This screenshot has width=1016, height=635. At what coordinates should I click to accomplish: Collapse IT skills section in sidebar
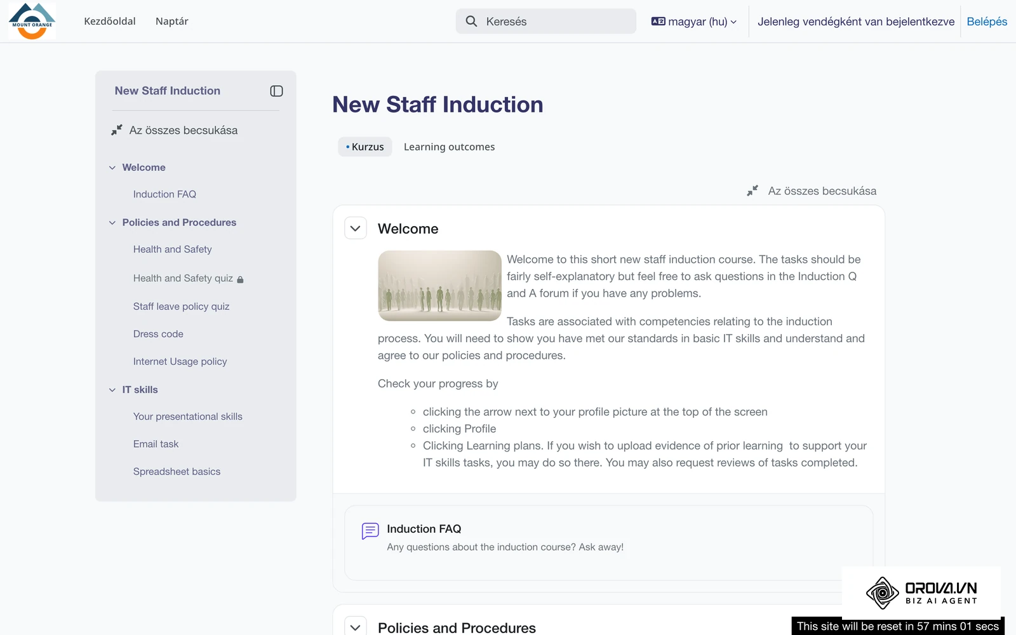[x=112, y=390]
